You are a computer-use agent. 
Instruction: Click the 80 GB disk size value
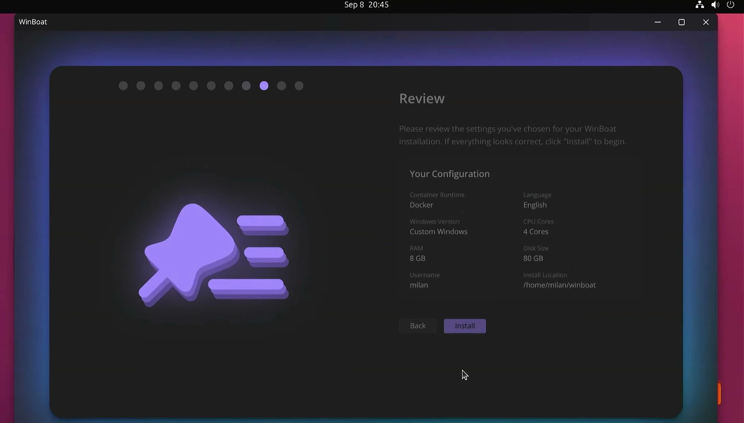(x=533, y=258)
